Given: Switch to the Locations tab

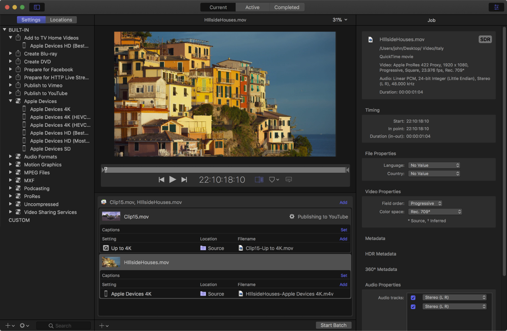Looking at the screenshot, I should pyautogui.click(x=61, y=20).
